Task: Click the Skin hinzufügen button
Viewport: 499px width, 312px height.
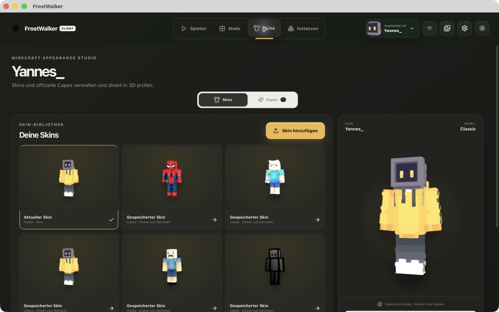Action: (295, 131)
